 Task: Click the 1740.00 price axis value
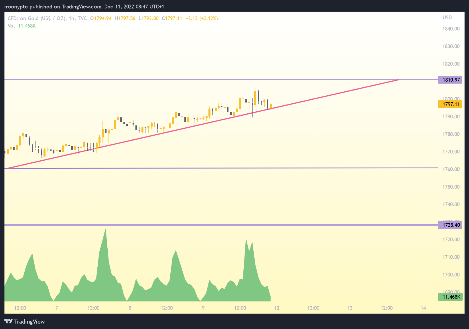[451, 204]
